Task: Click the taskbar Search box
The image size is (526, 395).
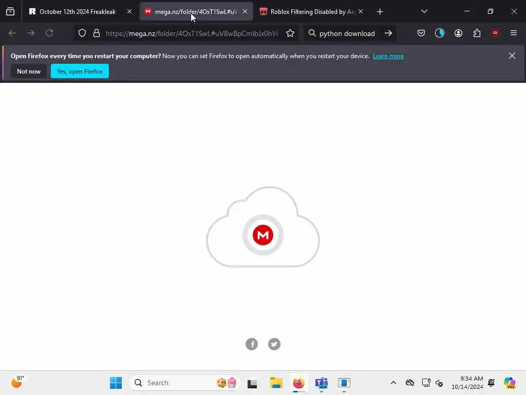Action: tap(184, 383)
